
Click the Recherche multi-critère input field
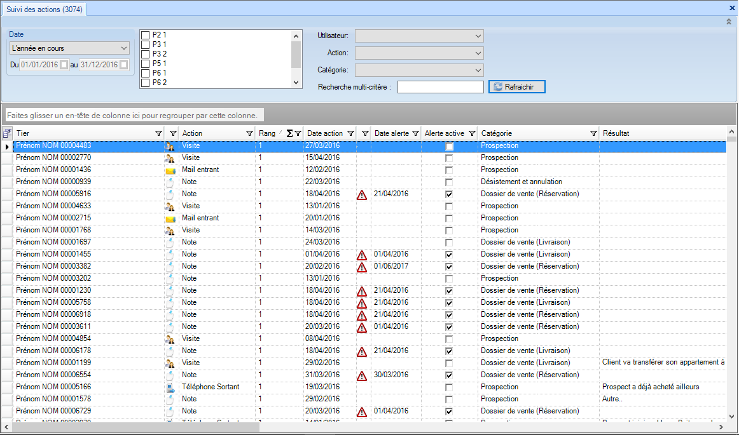point(440,87)
